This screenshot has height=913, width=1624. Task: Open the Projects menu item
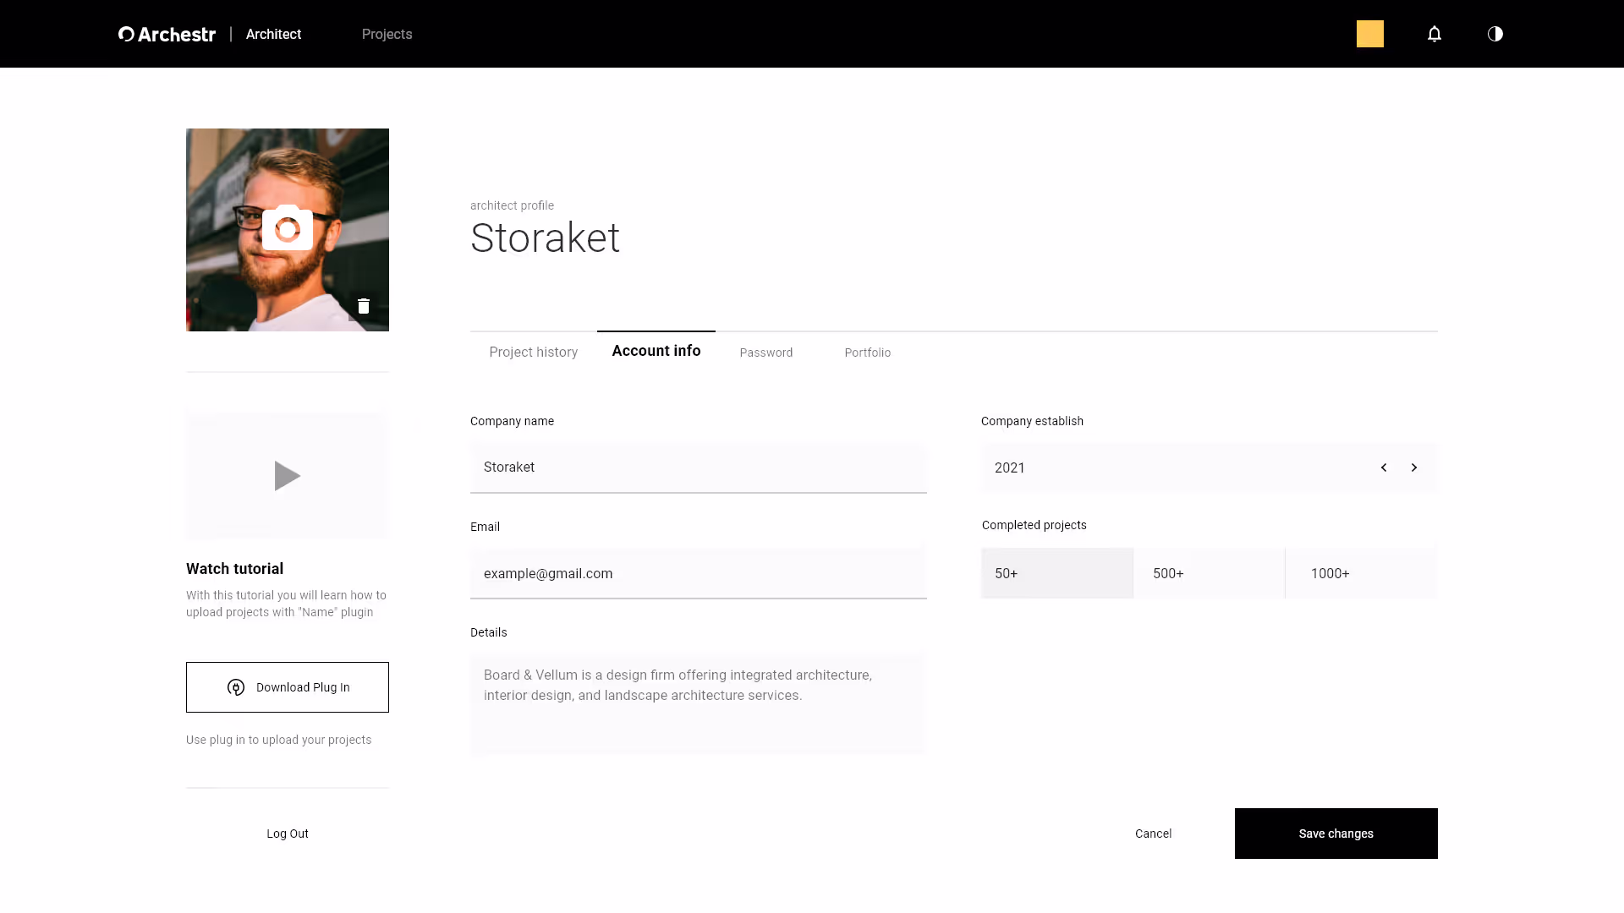coord(387,34)
